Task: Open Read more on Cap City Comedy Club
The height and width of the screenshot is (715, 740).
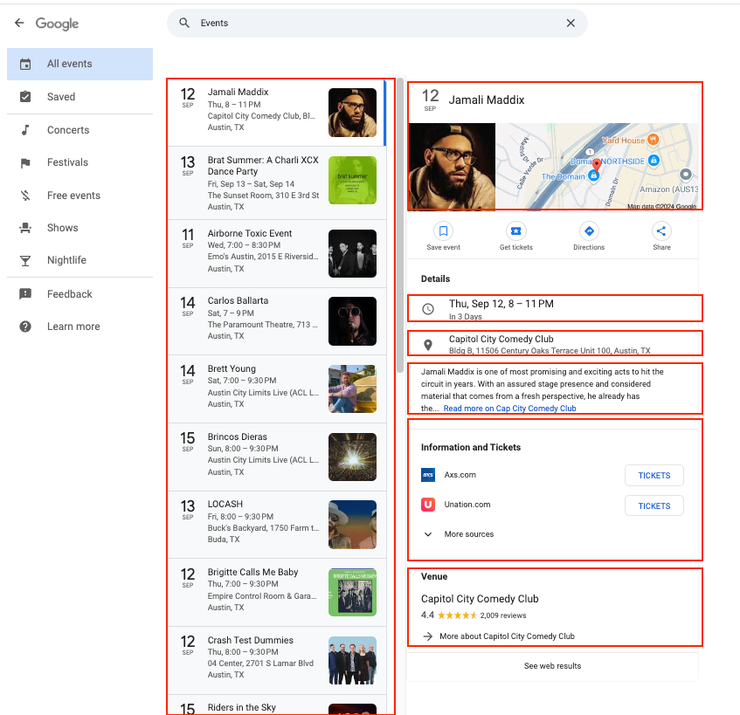Action: click(509, 409)
